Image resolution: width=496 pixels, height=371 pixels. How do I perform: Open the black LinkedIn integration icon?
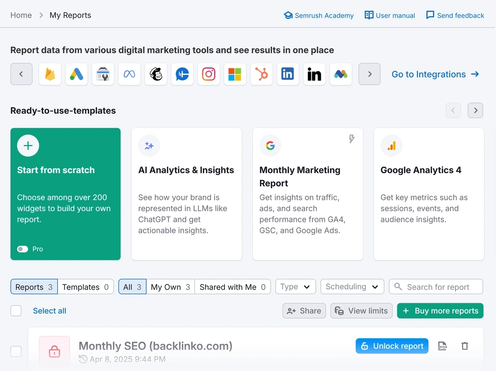point(314,74)
